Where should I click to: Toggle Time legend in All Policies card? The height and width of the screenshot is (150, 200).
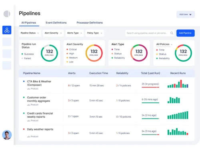(x=160, y=50)
